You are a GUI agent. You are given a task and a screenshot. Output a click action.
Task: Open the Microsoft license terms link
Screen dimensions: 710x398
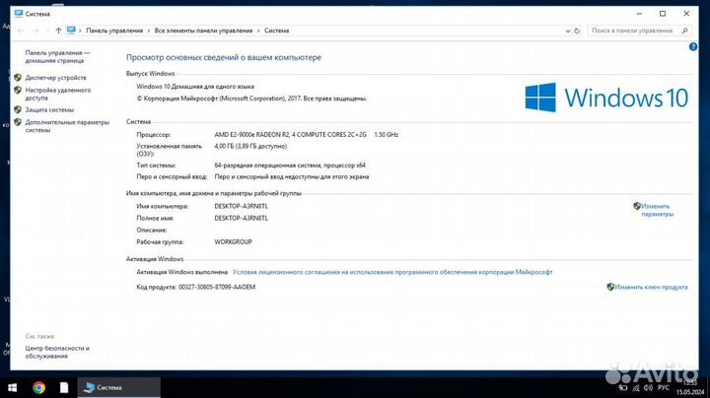(x=392, y=272)
